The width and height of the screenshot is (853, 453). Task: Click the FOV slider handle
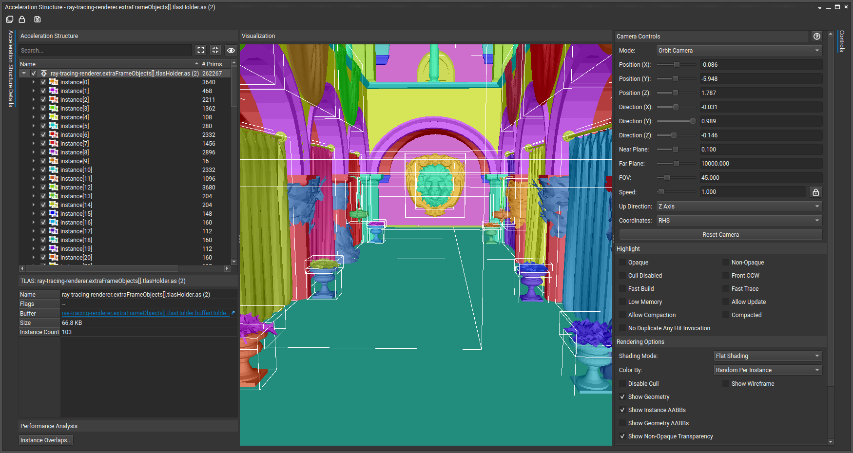pyautogui.click(x=667, y=178)
